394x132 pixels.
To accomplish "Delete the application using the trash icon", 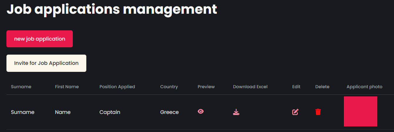I will pyautogui.click(x=318, y=112).
